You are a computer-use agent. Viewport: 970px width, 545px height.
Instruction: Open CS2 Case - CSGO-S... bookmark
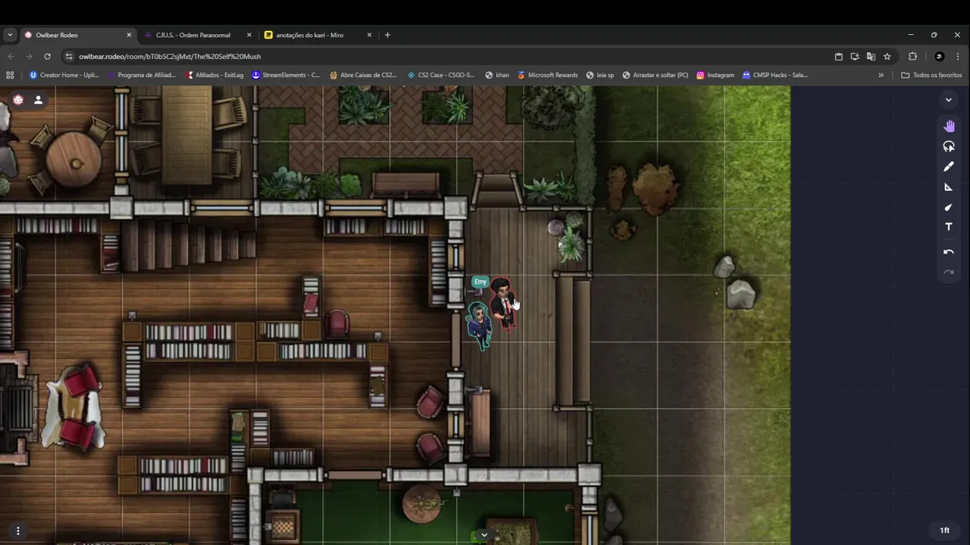click(x=441, y=75)
